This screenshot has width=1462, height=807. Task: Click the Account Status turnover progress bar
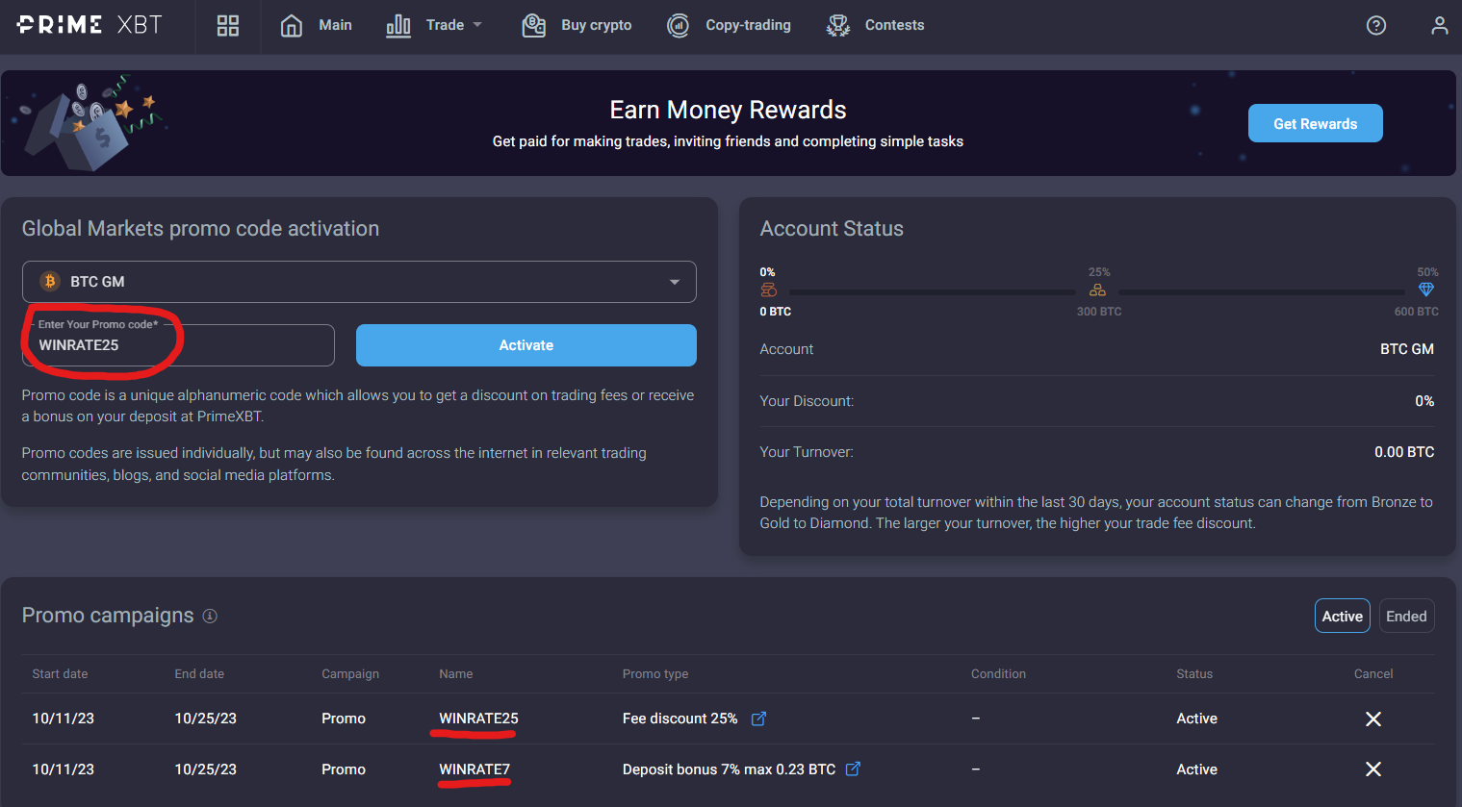pos(1097,291)
